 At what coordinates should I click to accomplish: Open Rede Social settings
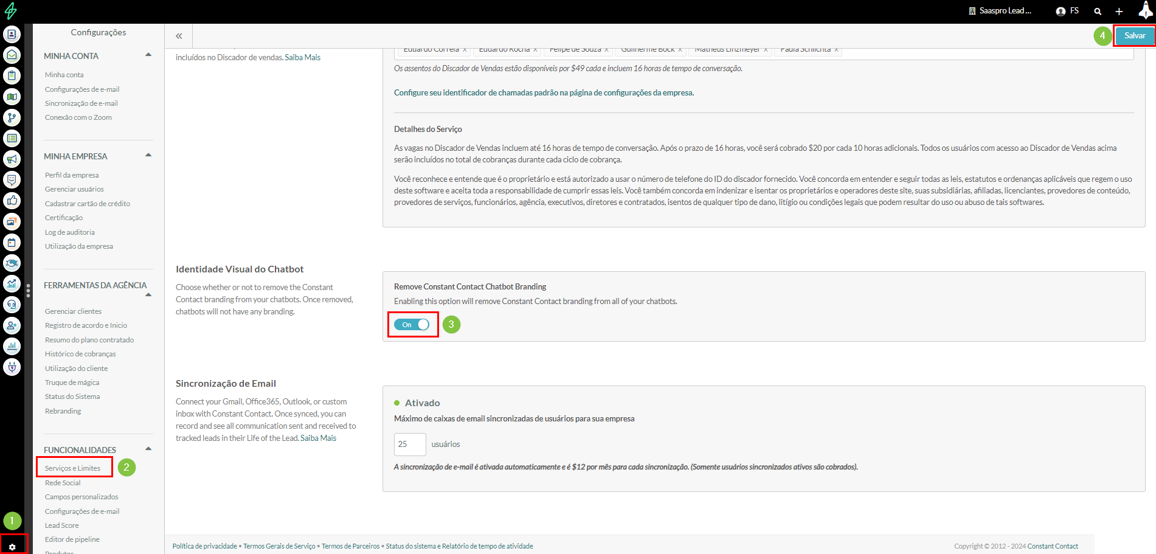62,483
